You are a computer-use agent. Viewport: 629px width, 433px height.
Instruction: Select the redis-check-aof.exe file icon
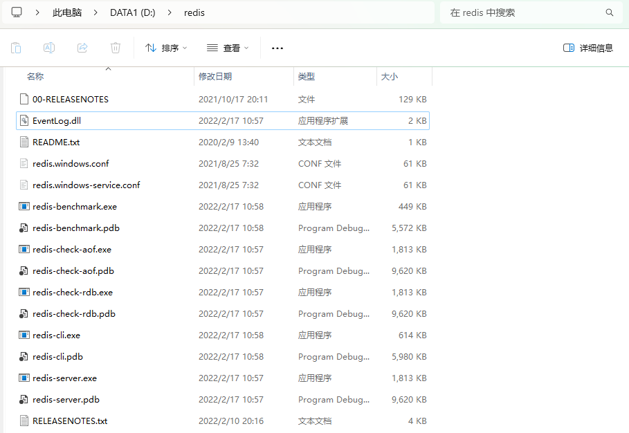24,250
